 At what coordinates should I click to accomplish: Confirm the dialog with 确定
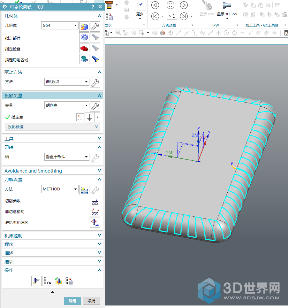coord(72,301)
